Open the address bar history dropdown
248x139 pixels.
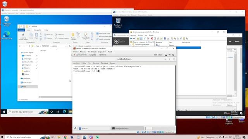[x=66, y=46]
